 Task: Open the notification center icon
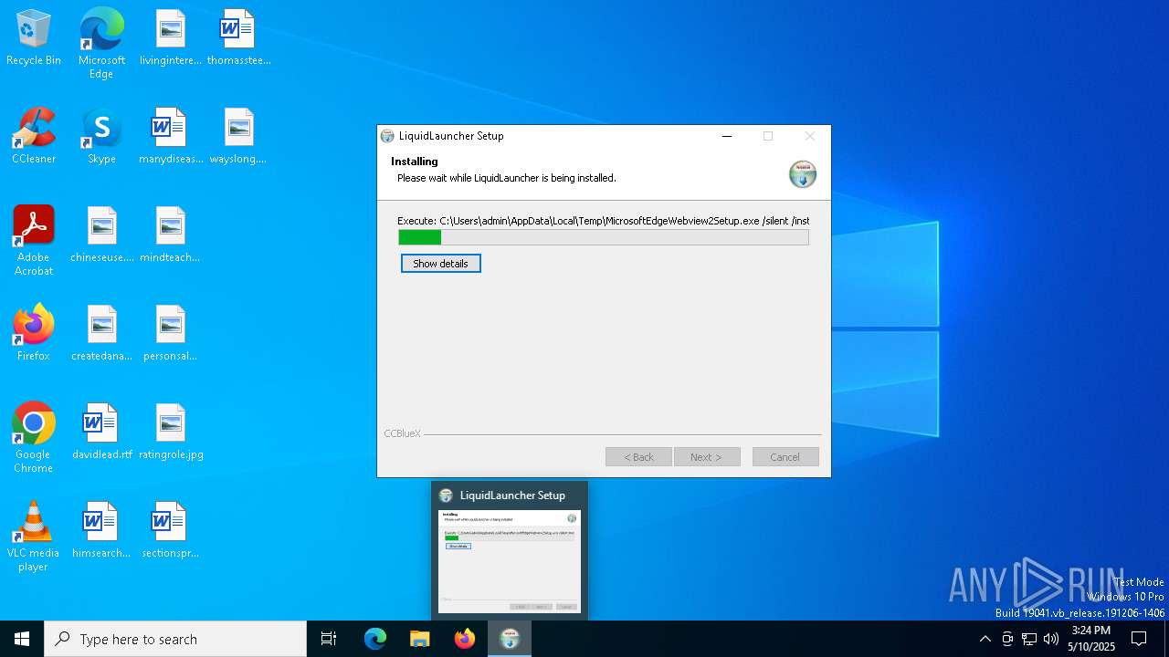pyautogui.click(x=1139, y=639)
